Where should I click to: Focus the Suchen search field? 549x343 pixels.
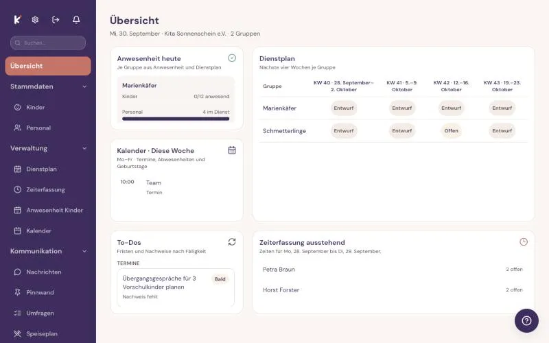pos(48,43)
